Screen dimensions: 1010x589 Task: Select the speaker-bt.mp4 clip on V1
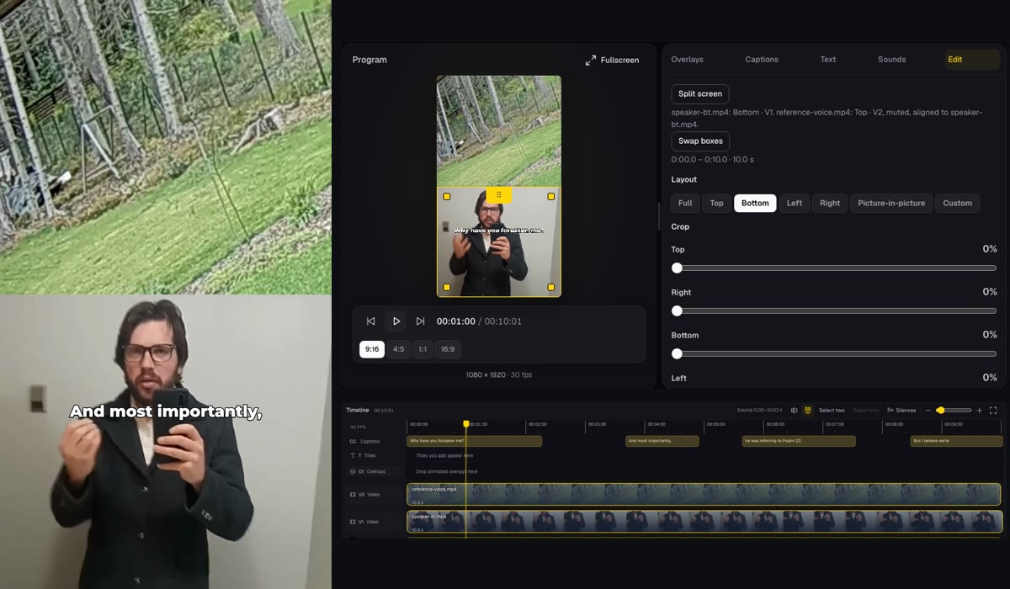point(704,522)
